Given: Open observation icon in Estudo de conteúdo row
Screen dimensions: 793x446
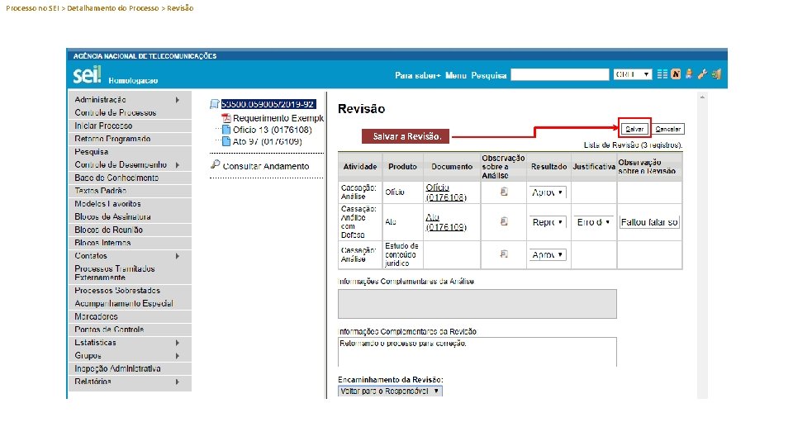Looking at the screenshot, I should (x=504, y=254).
